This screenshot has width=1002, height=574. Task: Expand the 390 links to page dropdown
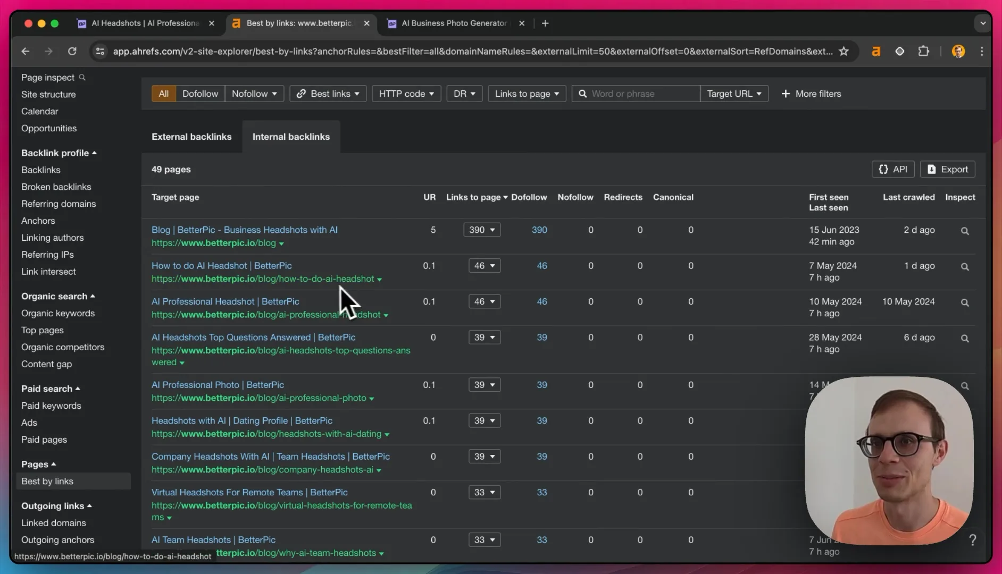482,230
